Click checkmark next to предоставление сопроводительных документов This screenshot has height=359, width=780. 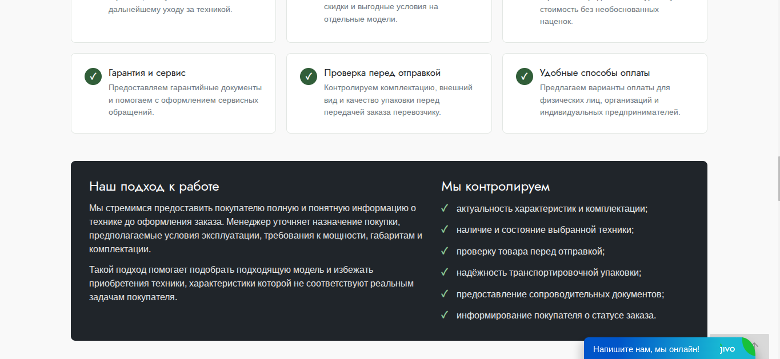444,294
